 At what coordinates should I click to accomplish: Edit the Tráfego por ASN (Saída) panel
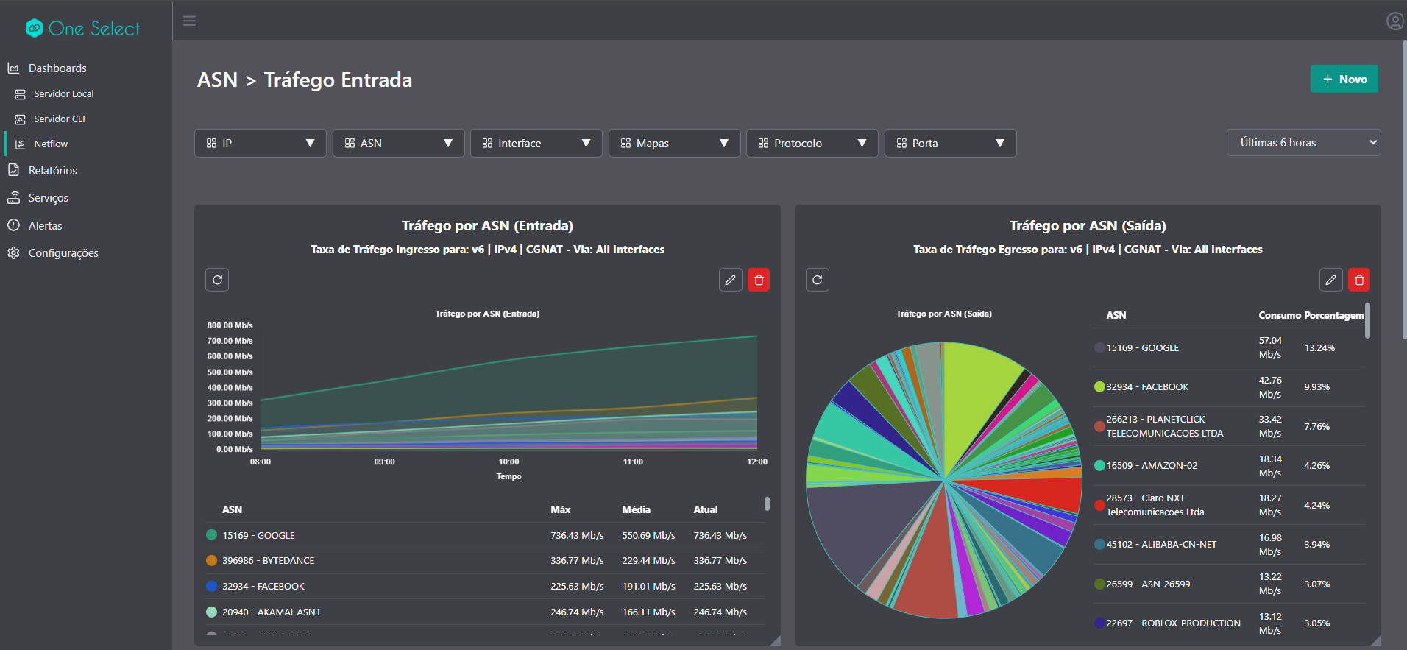[x=1330, y=280]
